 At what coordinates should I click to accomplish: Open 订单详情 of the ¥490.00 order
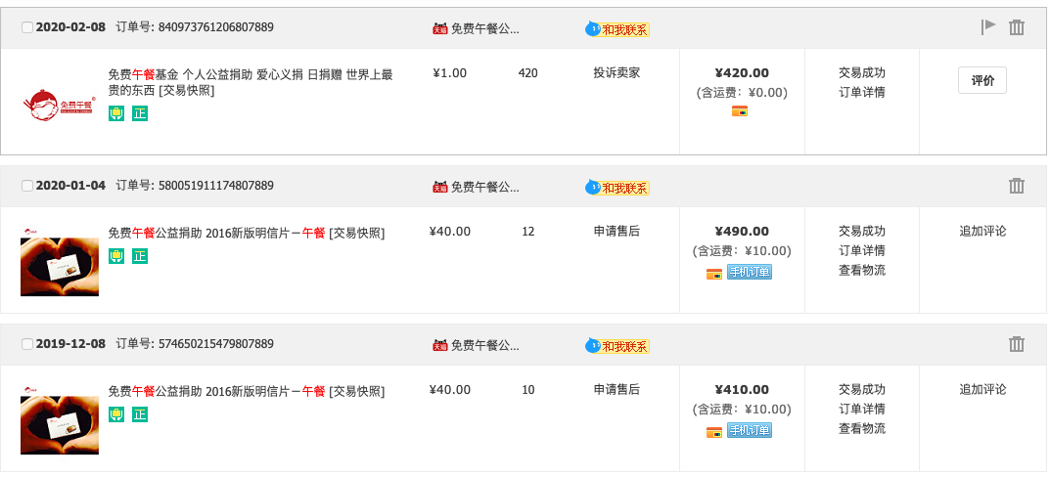click(862, 251)
